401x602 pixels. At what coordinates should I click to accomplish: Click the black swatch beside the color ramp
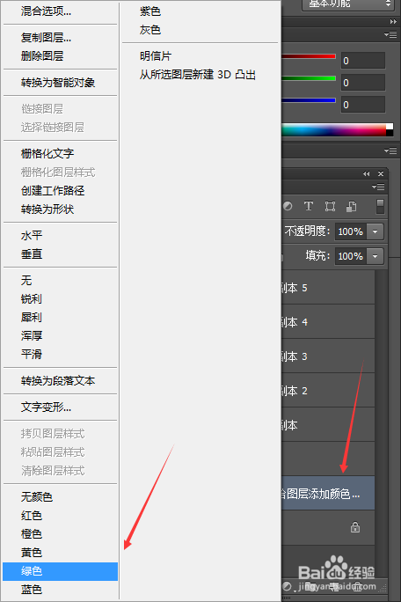coord(390,133)
